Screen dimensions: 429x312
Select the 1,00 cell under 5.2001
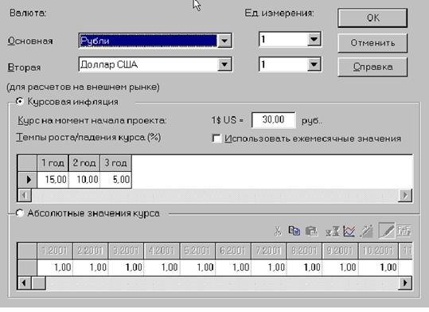click(197, 267)
